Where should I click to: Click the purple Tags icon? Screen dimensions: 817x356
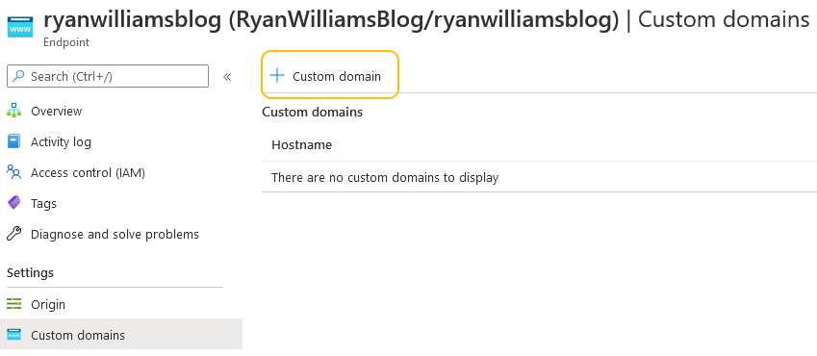point(14,203)
